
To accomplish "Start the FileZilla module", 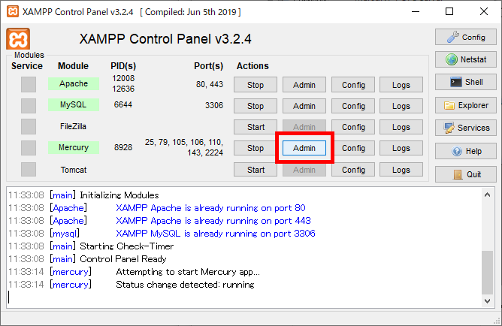I will [x=256, y=127].
